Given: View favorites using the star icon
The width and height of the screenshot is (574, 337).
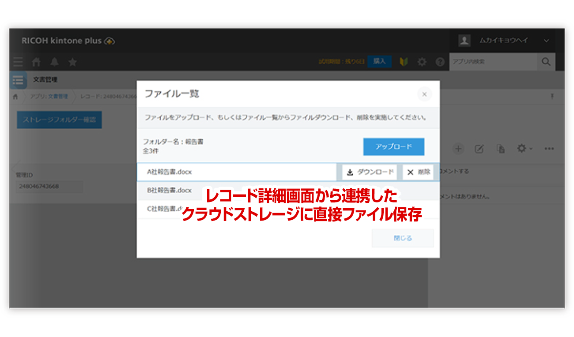Looking at the screenshot, I should click(x=72, y=62).
